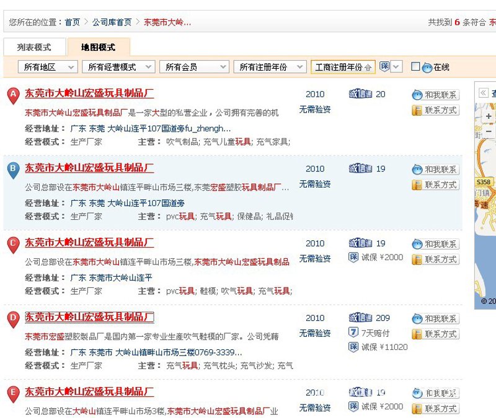Enable the 在线 checkbox
Screen dimensions: 496x418
point(415,66)
